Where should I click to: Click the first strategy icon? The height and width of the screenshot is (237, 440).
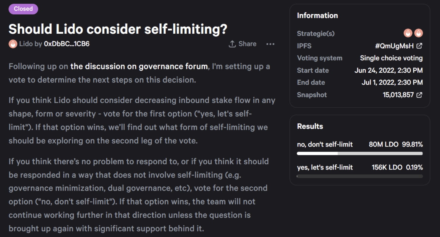click(x=408, y=33)
